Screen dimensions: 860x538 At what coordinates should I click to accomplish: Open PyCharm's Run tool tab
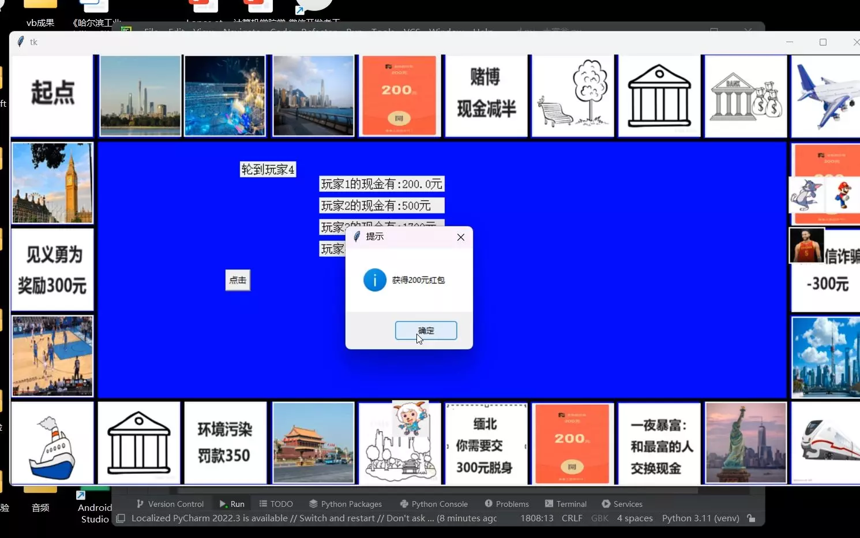[232, 504]
